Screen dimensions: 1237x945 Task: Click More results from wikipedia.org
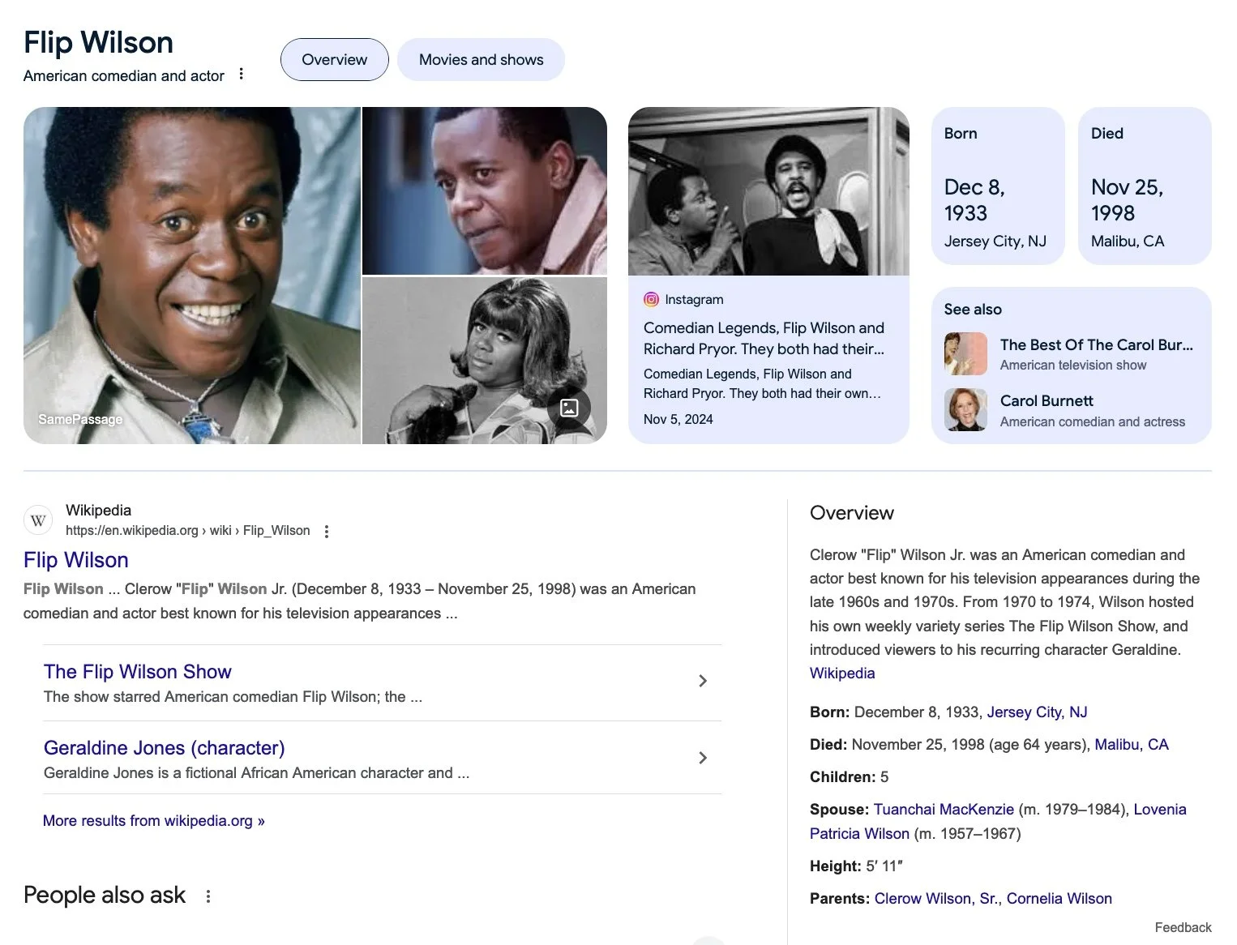pos(154,821)
